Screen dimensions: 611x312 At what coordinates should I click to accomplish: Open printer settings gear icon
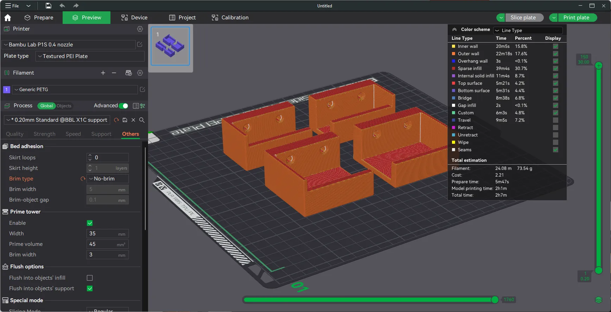(140, 29)
